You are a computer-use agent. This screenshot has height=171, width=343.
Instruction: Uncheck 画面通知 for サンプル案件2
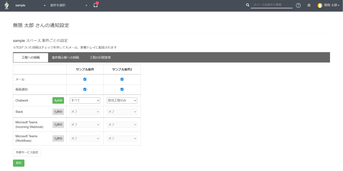tap(122, 89)
